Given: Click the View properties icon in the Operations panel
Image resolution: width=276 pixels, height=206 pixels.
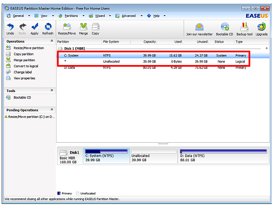Looking at the screenshot, I should click(8, 78).
